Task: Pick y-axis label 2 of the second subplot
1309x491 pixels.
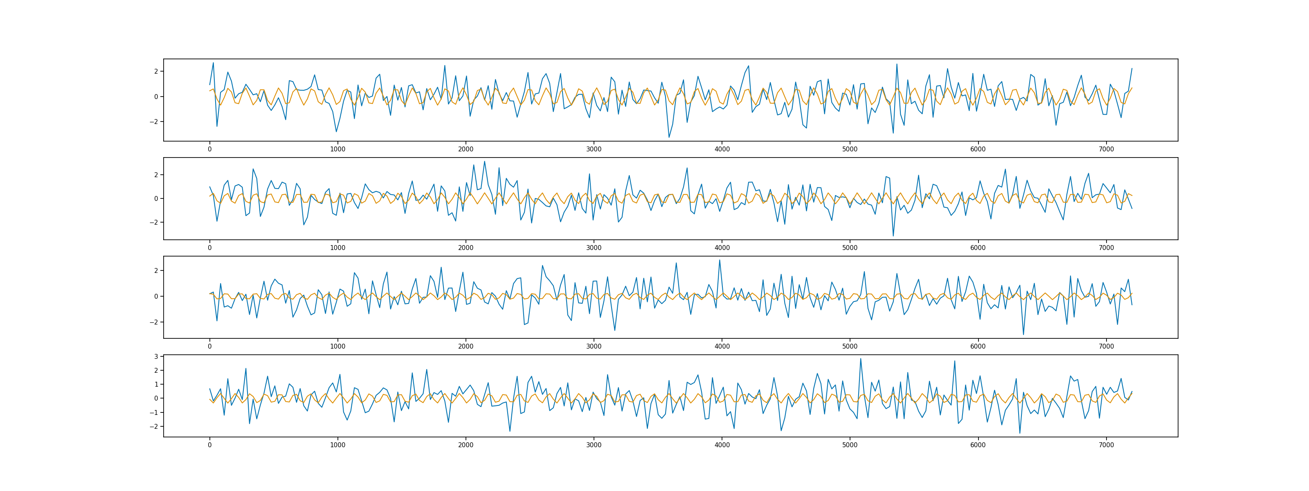Action: 156,175
